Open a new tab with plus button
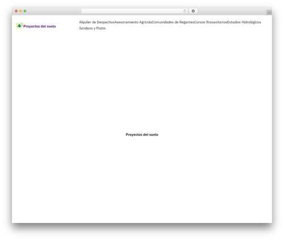 point(269,12)
